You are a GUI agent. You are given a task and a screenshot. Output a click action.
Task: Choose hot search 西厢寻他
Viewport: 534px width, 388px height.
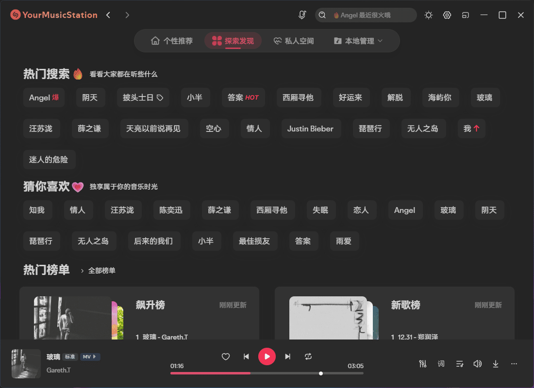tap(298, 97)
